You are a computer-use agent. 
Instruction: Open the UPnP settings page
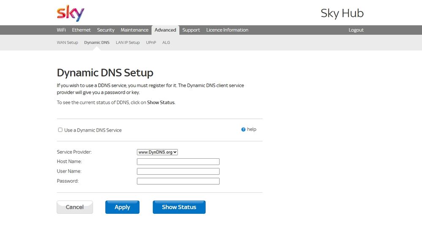(x=151, y=43)
